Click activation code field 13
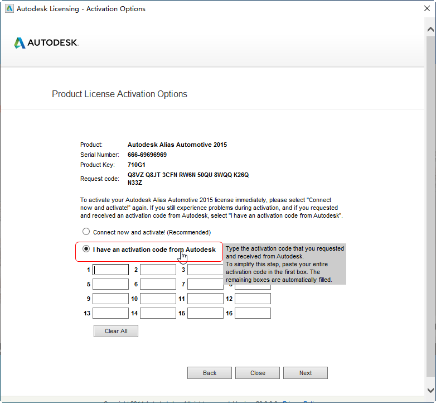Screen dimensions: 436x403 tap(110, 313)
